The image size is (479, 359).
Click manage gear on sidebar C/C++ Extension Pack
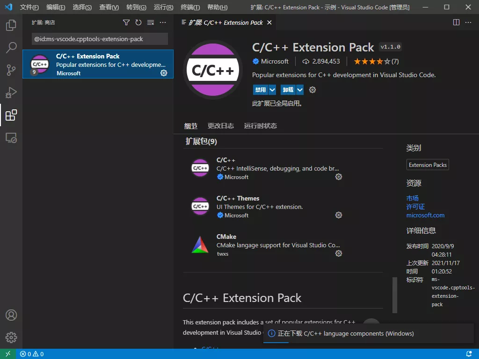point(164,73)
